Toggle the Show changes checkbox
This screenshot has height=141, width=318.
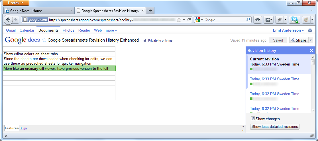pos(253,118)
